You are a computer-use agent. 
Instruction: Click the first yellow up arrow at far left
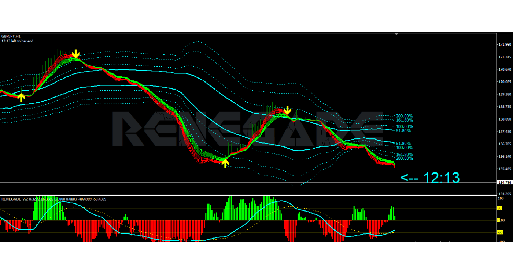click(21, 97)
